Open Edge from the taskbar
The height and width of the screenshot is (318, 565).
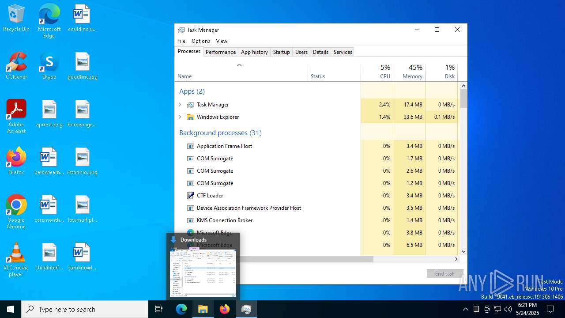pyautogui.click(x=181, y=310)
